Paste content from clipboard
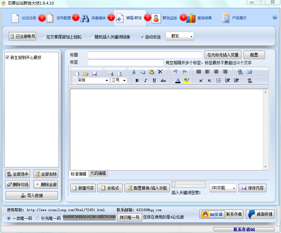Screen dimensions: 281x233 coord(152,72)
